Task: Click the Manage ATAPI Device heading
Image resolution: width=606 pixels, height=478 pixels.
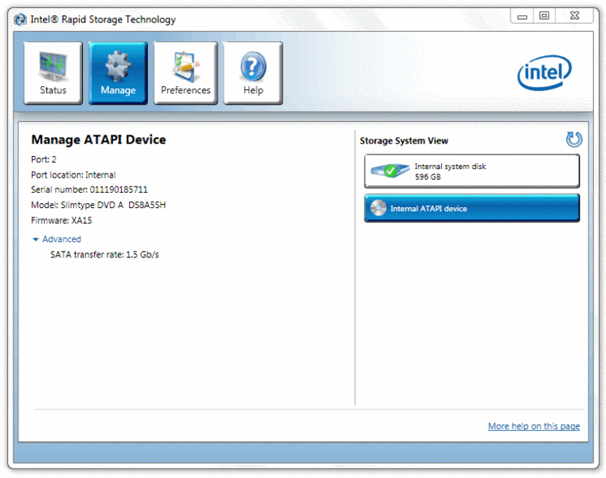Action: [99, 139]
